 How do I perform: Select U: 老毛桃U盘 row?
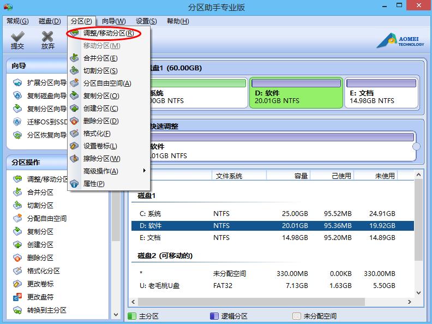click(273, 286)
